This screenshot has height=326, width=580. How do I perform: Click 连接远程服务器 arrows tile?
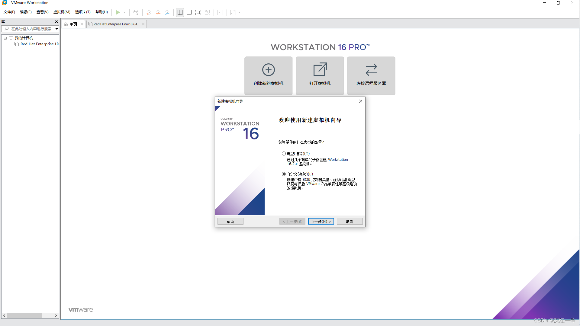371,75
